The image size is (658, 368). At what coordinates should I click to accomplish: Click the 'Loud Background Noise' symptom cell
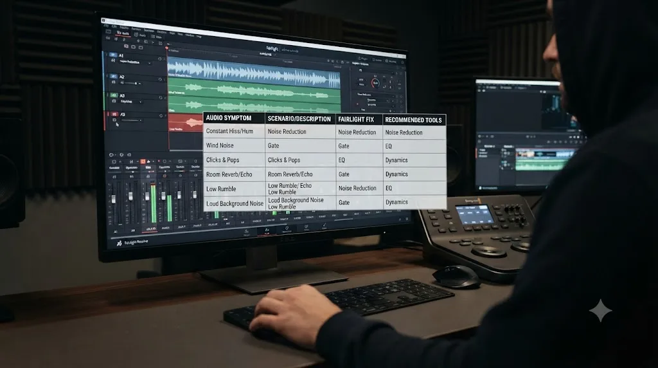tap(235, 203)
